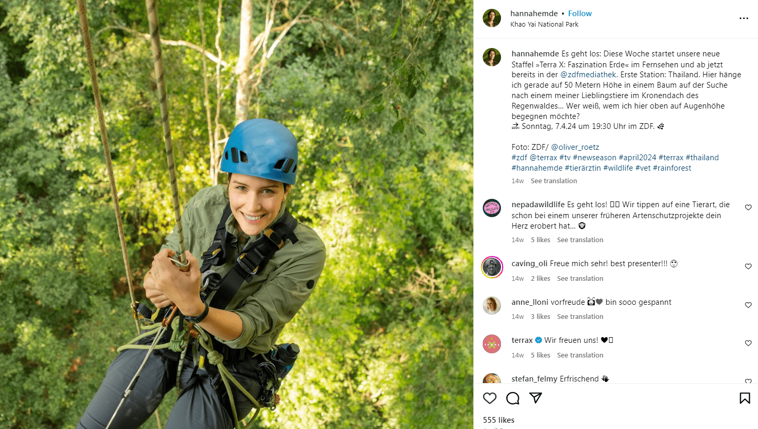Image resolution: width=758 pixels, height=429 pixels.
Task: View caving_oli story avatar
Action: pyautogui.click(x=492, y=267)
